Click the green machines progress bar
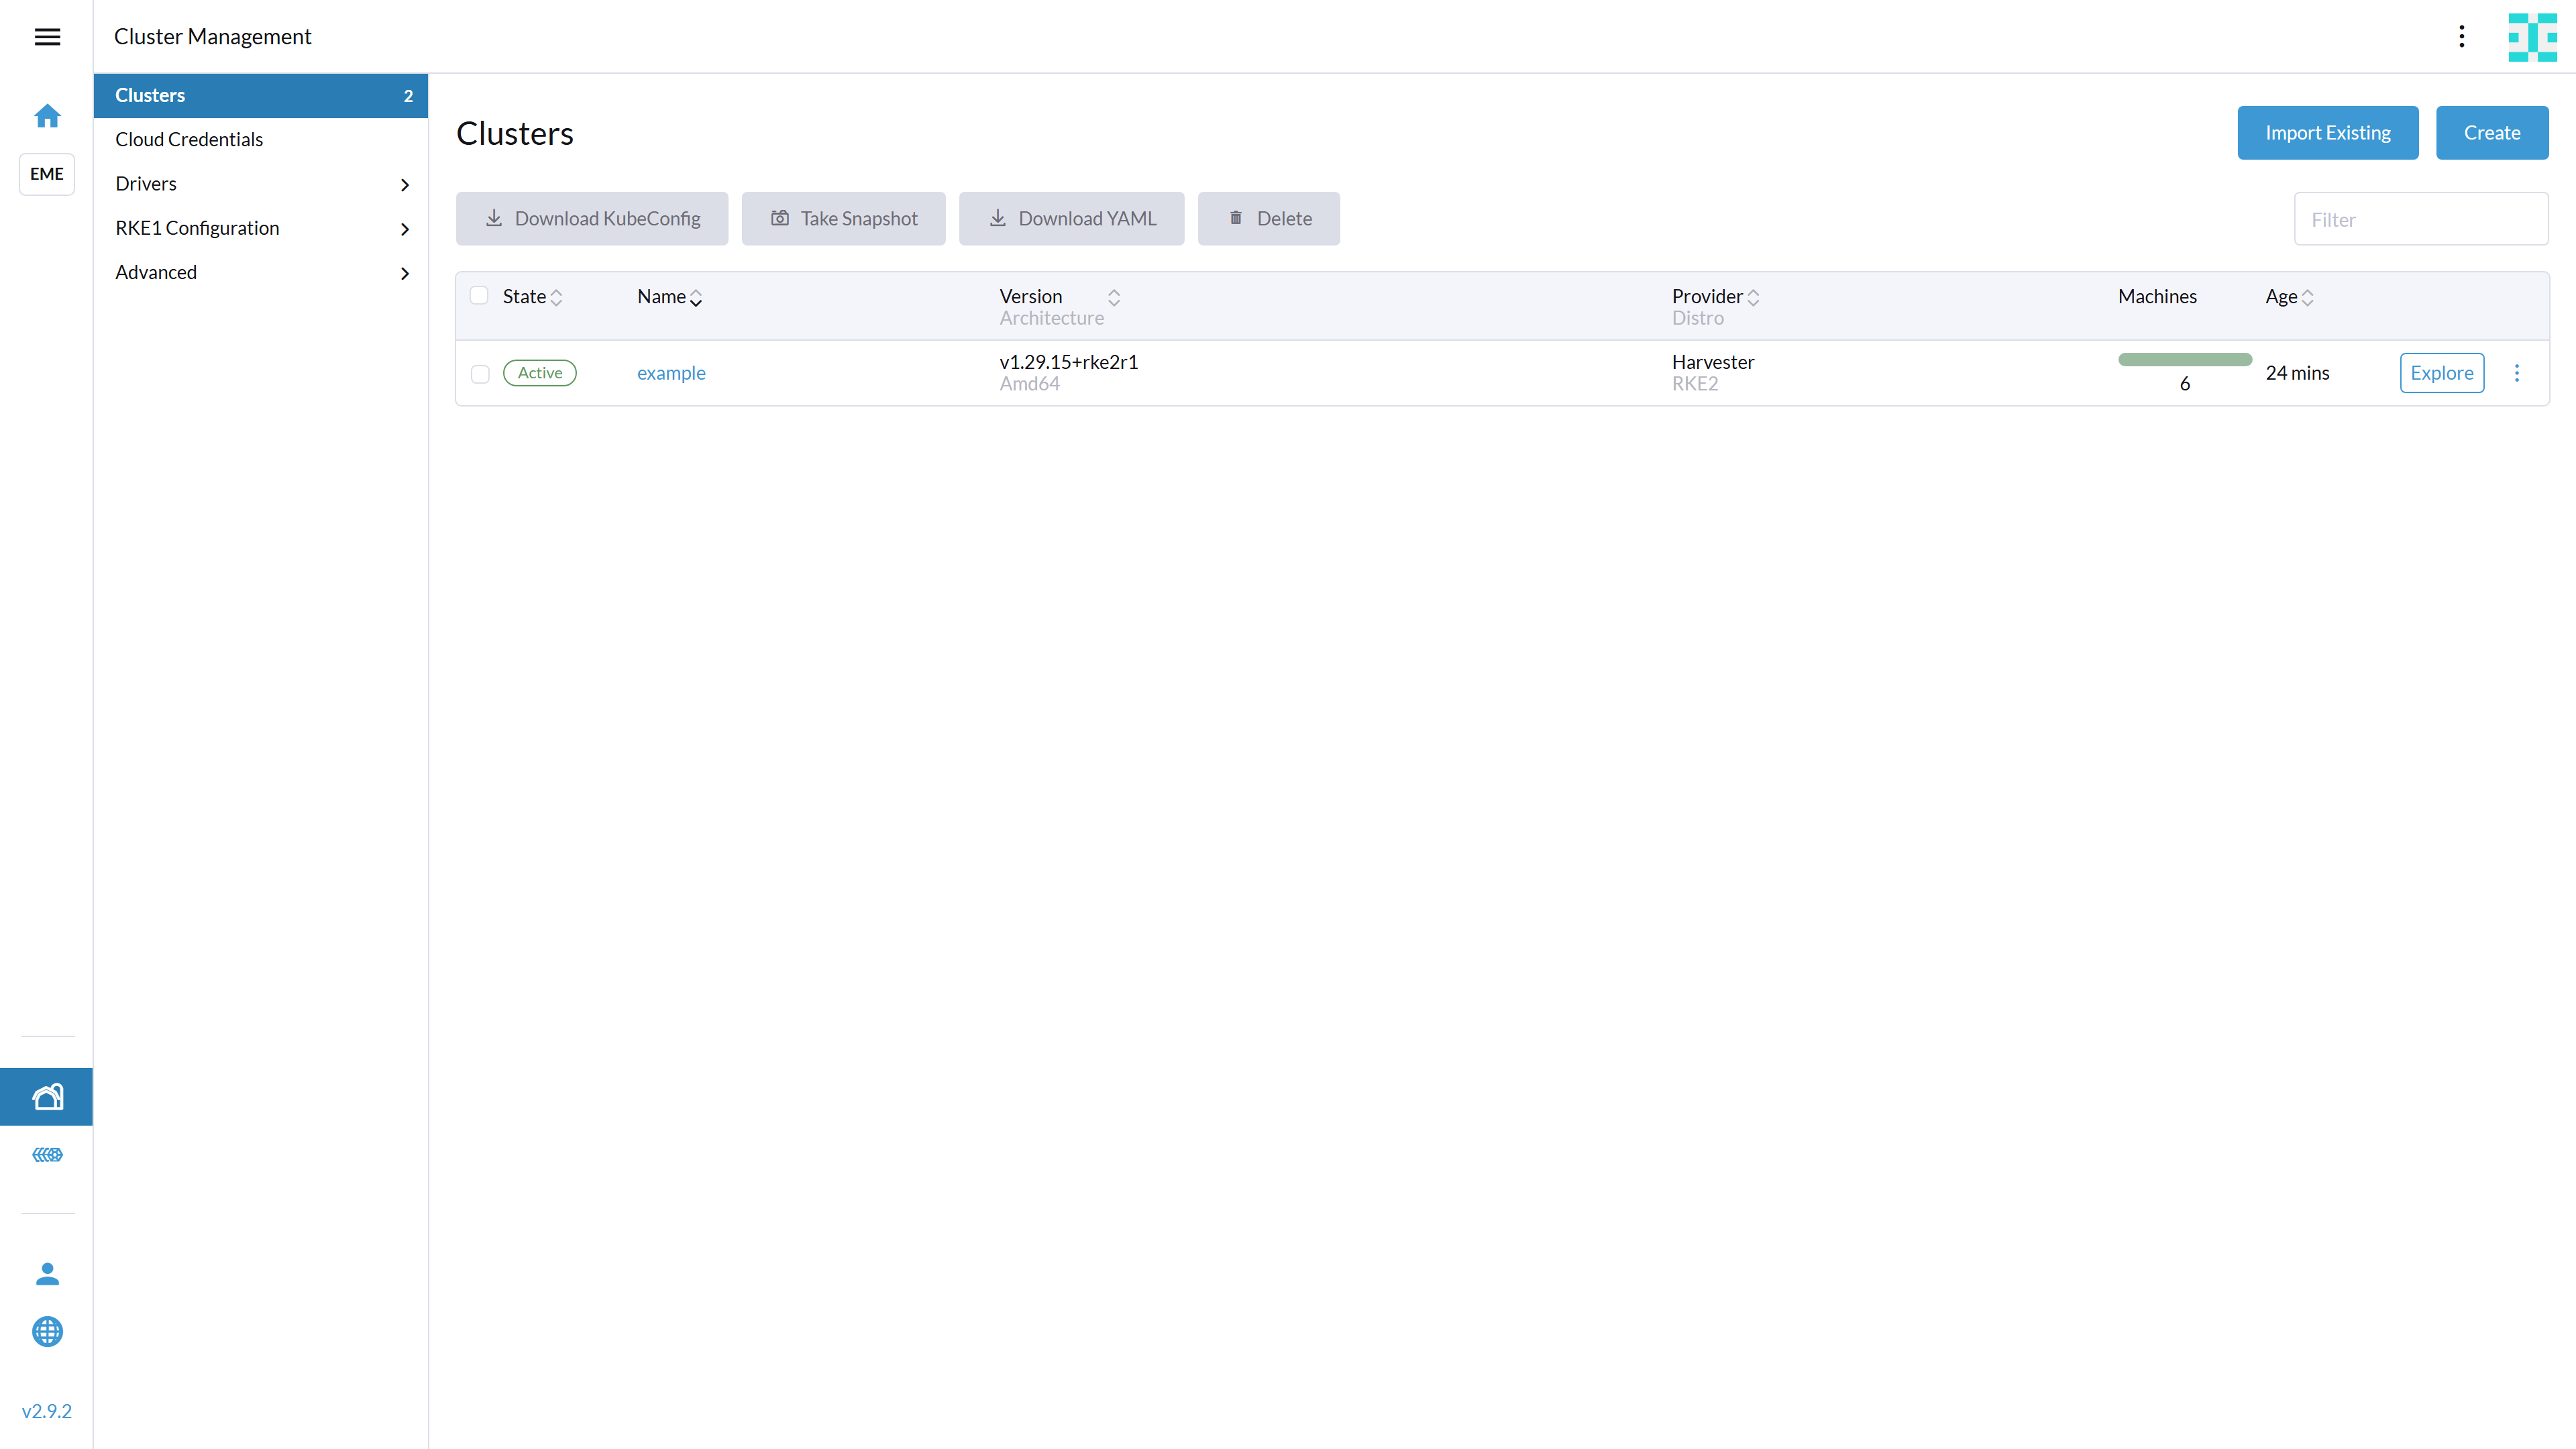2576x1449 pixels. pyautogui.click(x=2184, y=360)
